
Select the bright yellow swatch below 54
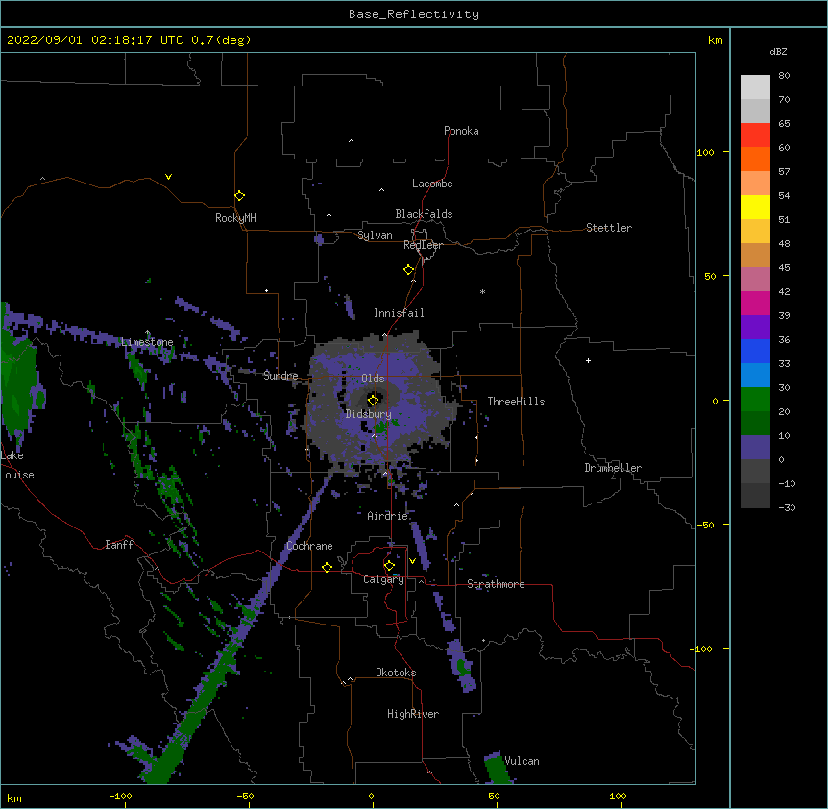tap(755, 207)
